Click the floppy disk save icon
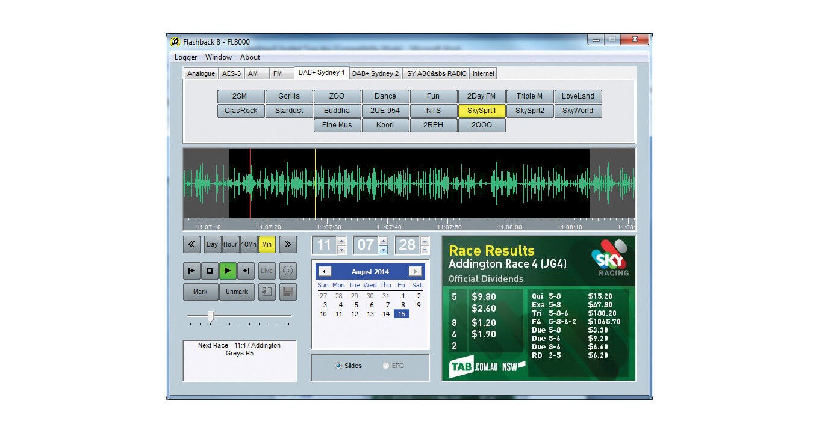819x433 pixels. pos(288,292)
